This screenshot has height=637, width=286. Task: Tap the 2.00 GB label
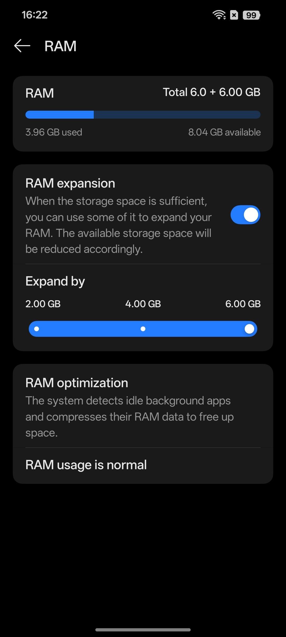[x=43, y=304]
